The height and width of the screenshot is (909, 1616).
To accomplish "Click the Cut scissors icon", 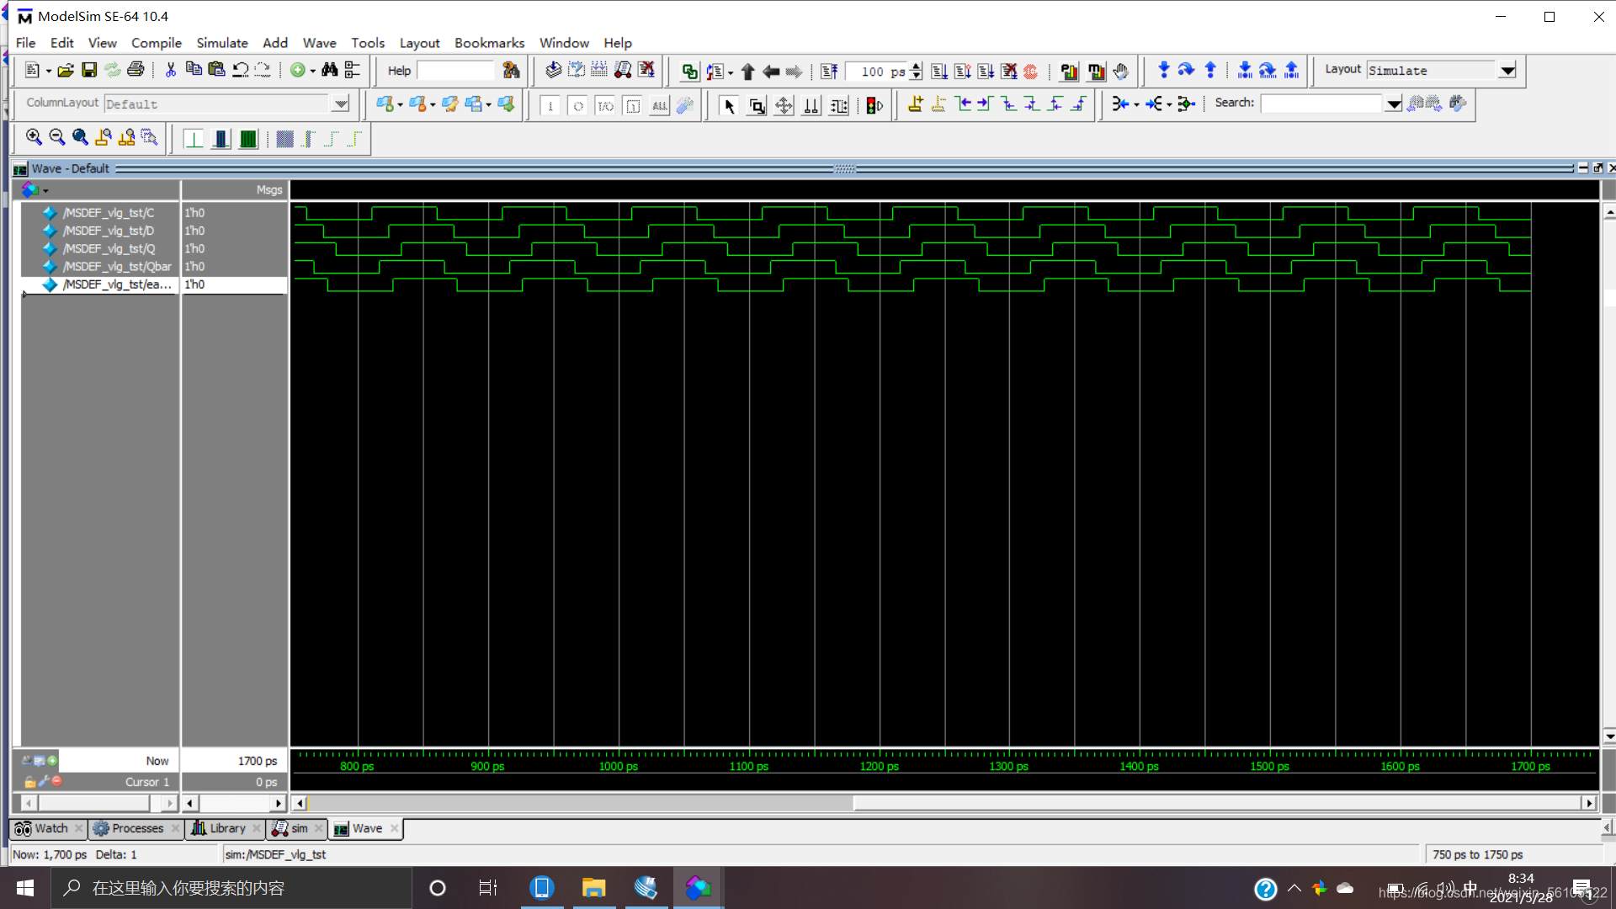I will click(x=170, y=71).
